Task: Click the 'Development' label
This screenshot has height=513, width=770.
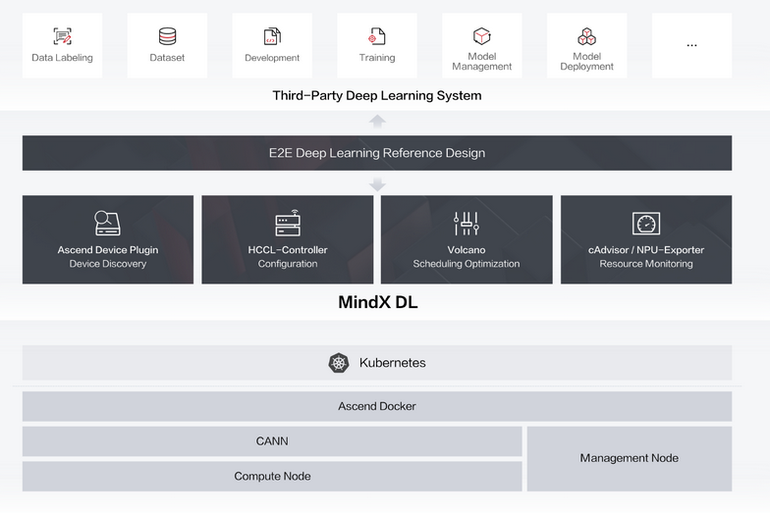Action: point(272,58)
